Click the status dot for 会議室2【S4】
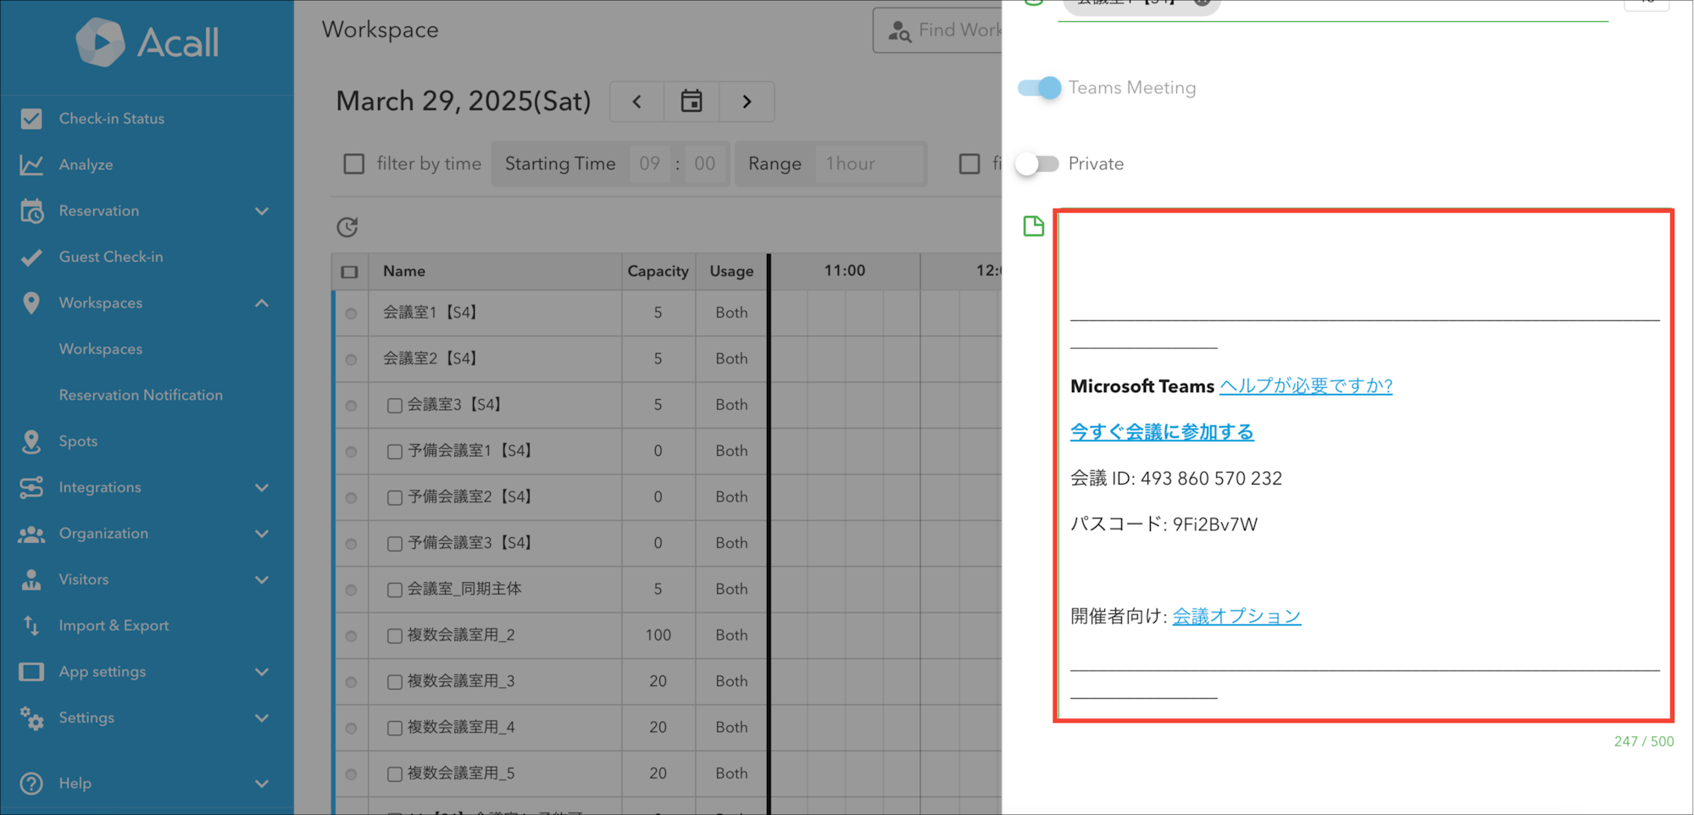Image resolution: width=1694 pixels, height=815 pixels. coord(351,359)
